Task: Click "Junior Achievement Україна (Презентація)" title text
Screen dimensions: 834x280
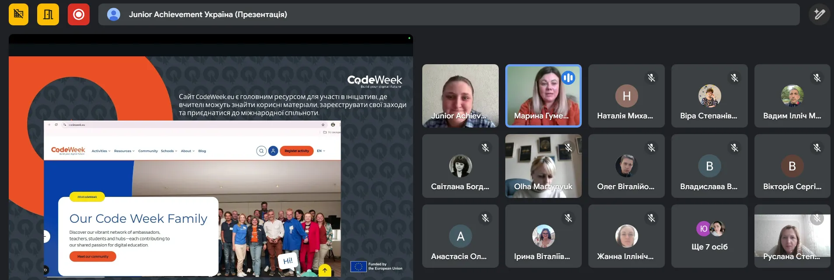Action: 208,14
